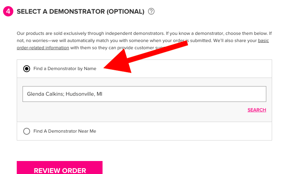The height and width of the screenshot is (174, 282).
Task: Click the SEARCH link
Action: [x=257, y=110]
